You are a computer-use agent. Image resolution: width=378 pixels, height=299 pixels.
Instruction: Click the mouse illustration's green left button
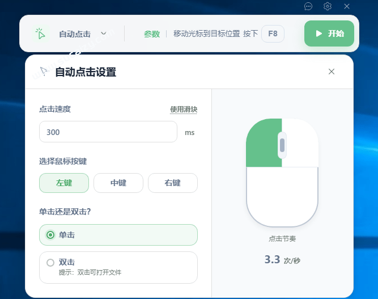pyautogui.click(x=264, y=142)
